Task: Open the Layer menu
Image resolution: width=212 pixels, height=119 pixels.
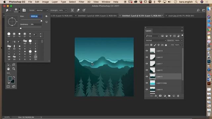Action: [x=55, y=2]
